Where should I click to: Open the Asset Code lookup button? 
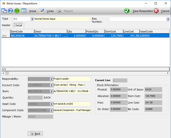pyautogui.click(x=51, y=104)
